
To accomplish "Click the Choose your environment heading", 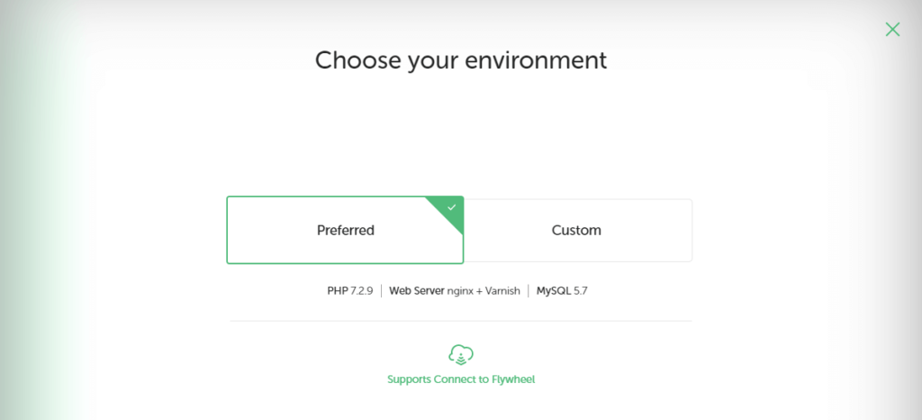I will [460, 60].
